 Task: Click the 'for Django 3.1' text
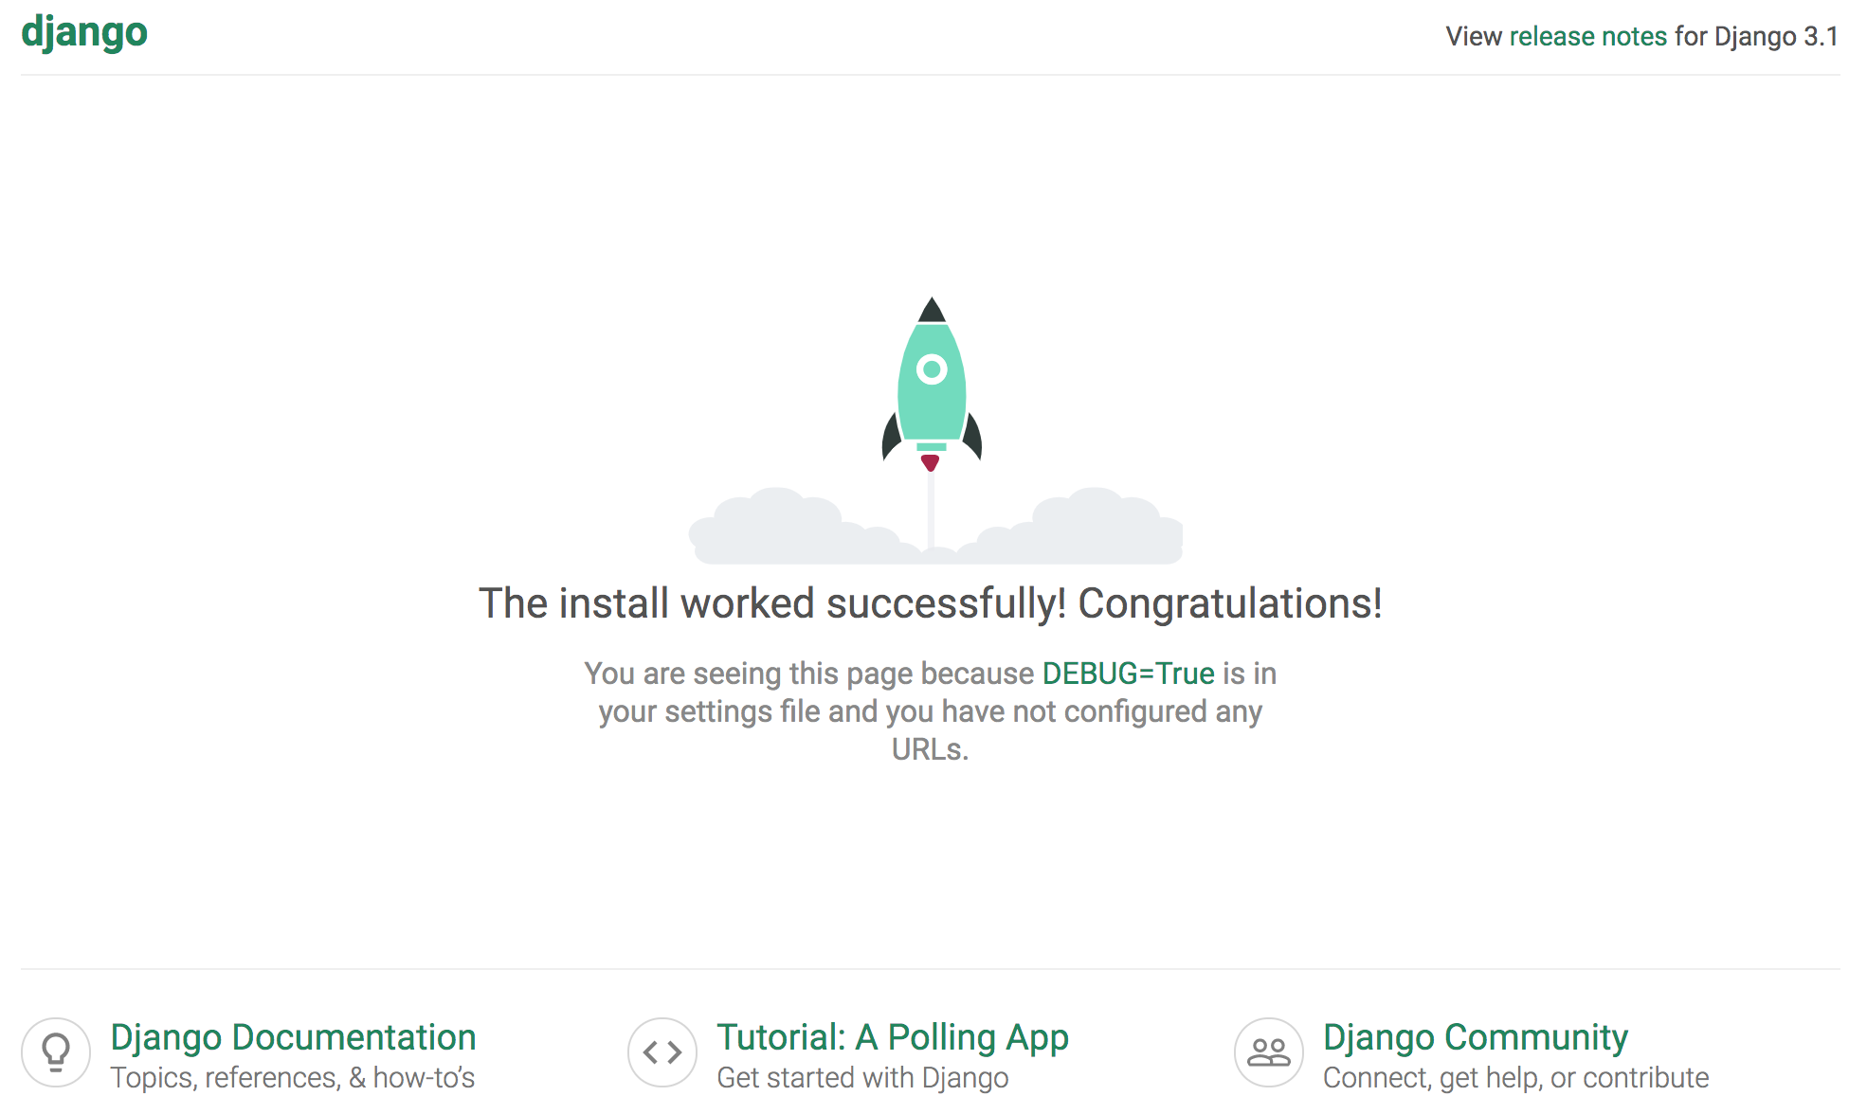point(1756,36)
